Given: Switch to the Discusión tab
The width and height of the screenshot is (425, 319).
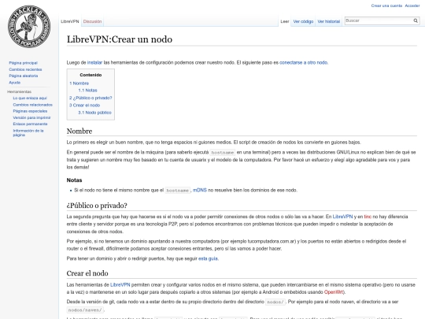Looking at the screenshot, I should pos(92,21).
